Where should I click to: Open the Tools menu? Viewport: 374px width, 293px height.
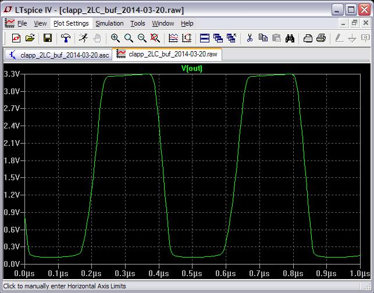point(138,23)
